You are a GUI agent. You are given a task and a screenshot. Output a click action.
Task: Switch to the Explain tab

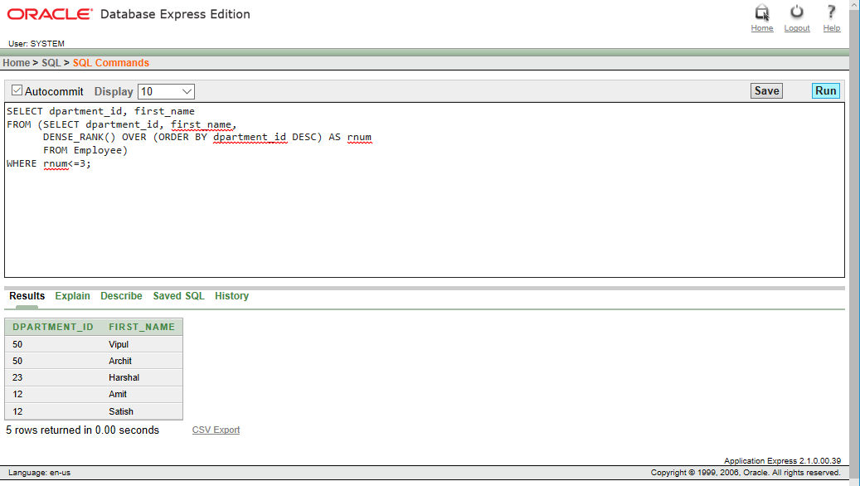point(72,296)
